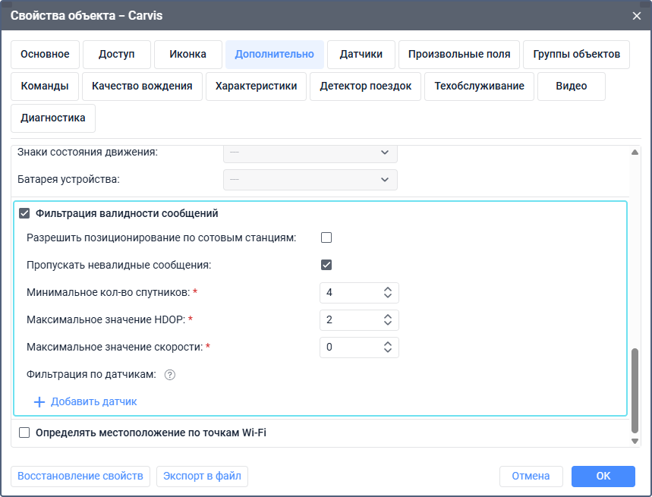Click the Максимальное значение скорости input field
652x497 pixels.
349,347
